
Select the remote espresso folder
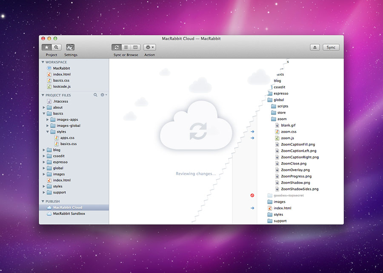(x=278, y=93)
